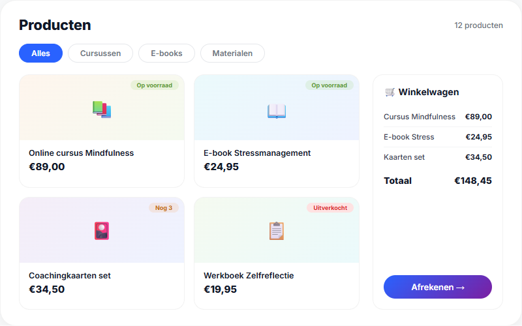
Task: Click the cart price €34,50 beside Kaarten set
Action: click(x=478, y=157)
